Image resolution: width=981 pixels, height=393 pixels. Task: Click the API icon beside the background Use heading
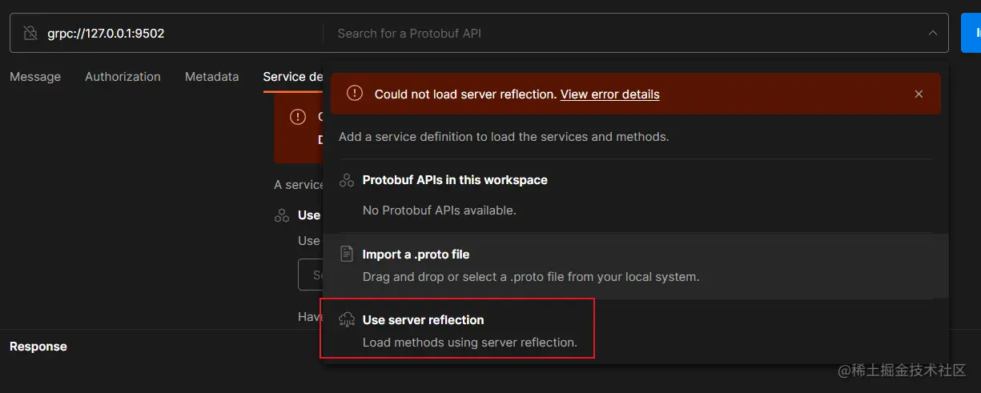282,215
